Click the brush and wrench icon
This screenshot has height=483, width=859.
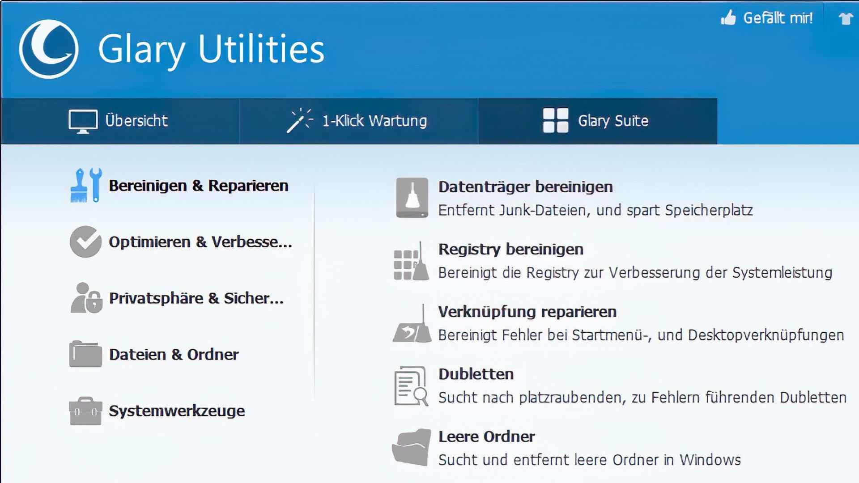coord(86,185)
